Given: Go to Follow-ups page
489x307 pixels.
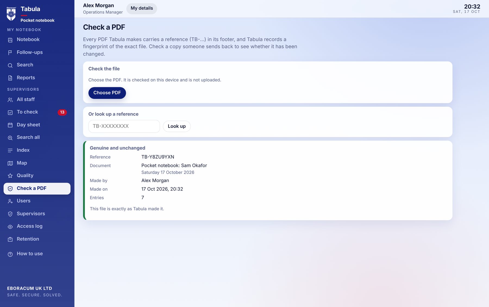Looking at the screenshot, I should click(37, 52).
